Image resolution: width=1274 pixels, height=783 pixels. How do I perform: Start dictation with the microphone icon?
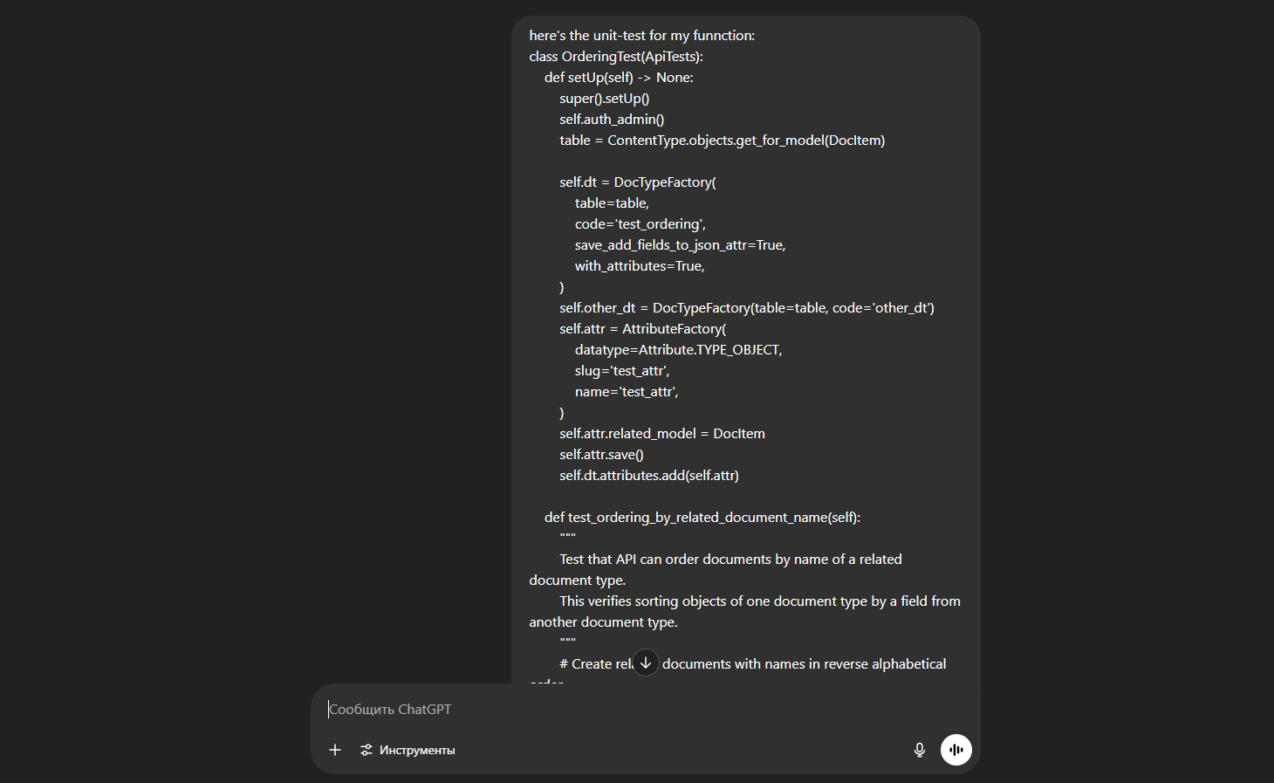click(x=919, y=750)
